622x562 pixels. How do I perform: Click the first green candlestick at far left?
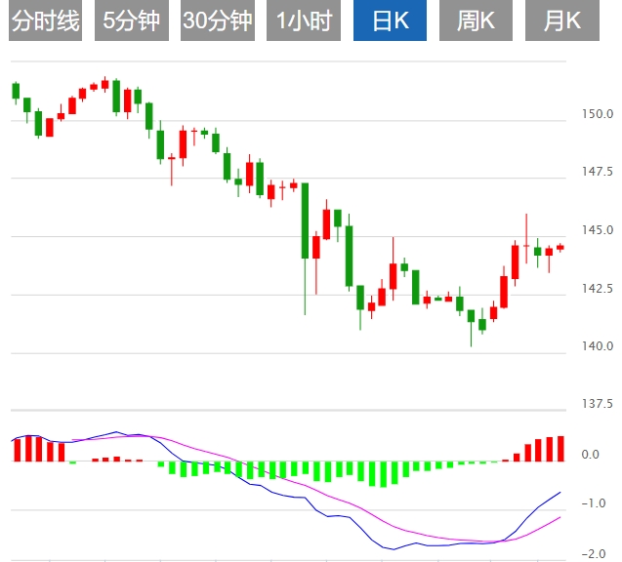[16, 91]
